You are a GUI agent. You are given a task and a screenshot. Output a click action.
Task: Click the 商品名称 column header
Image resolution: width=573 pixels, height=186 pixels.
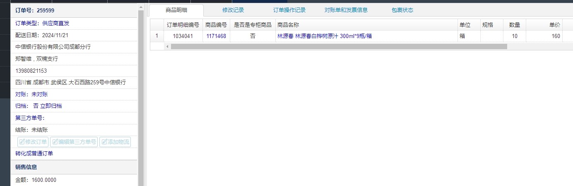click(x=366, y=25)
